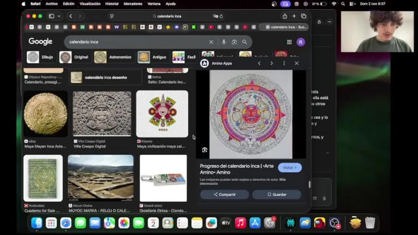The image size is (418, 235).
Task: Open the purple W pinned tab
Action: coord(117,27)
